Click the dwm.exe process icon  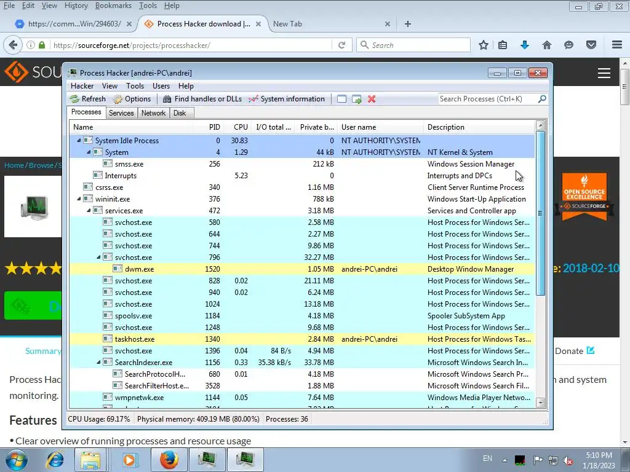pyautogui.click(x=118, y=269)
